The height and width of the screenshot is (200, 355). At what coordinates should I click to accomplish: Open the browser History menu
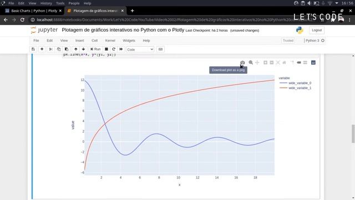pyautogui.click(x=46, y=3)
